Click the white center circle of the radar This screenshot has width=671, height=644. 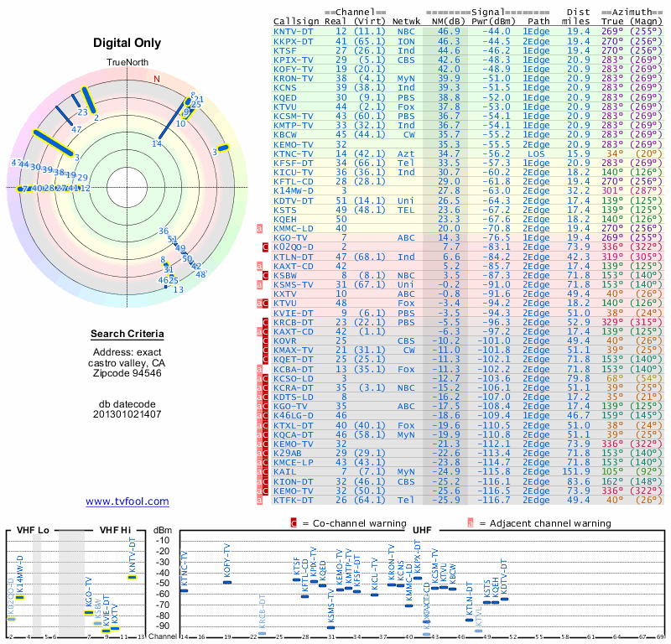coord(127,187)
